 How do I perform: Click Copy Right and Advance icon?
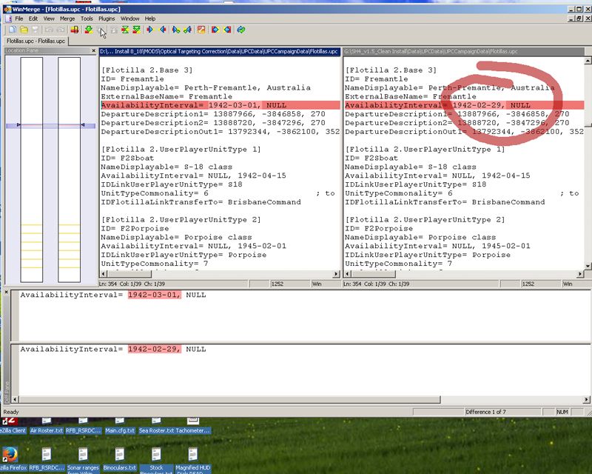coord(175,30)
